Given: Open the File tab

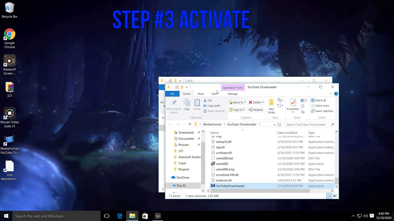Looking at the screenshot, I should pyautogui.click(x=172, y=94).
